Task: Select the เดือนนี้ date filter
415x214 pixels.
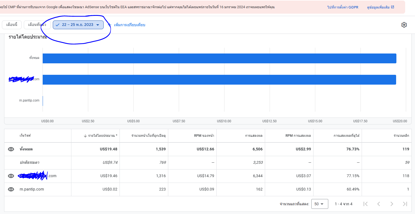Action: [x=12, y=25]
